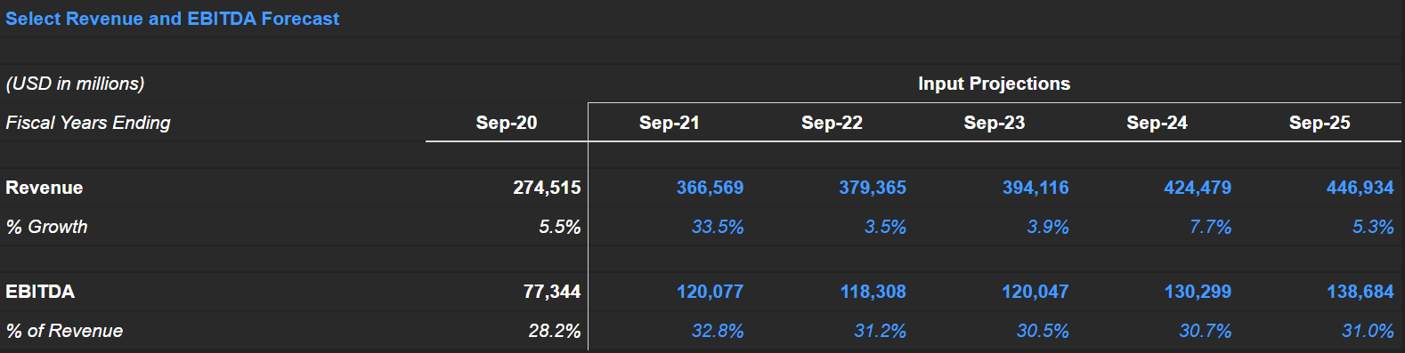Image resolution: width=1405 pixels, height=353 pixels.
Task: Select the Sep-20 EBITDA cell 77,344
Action: [552, 292]
